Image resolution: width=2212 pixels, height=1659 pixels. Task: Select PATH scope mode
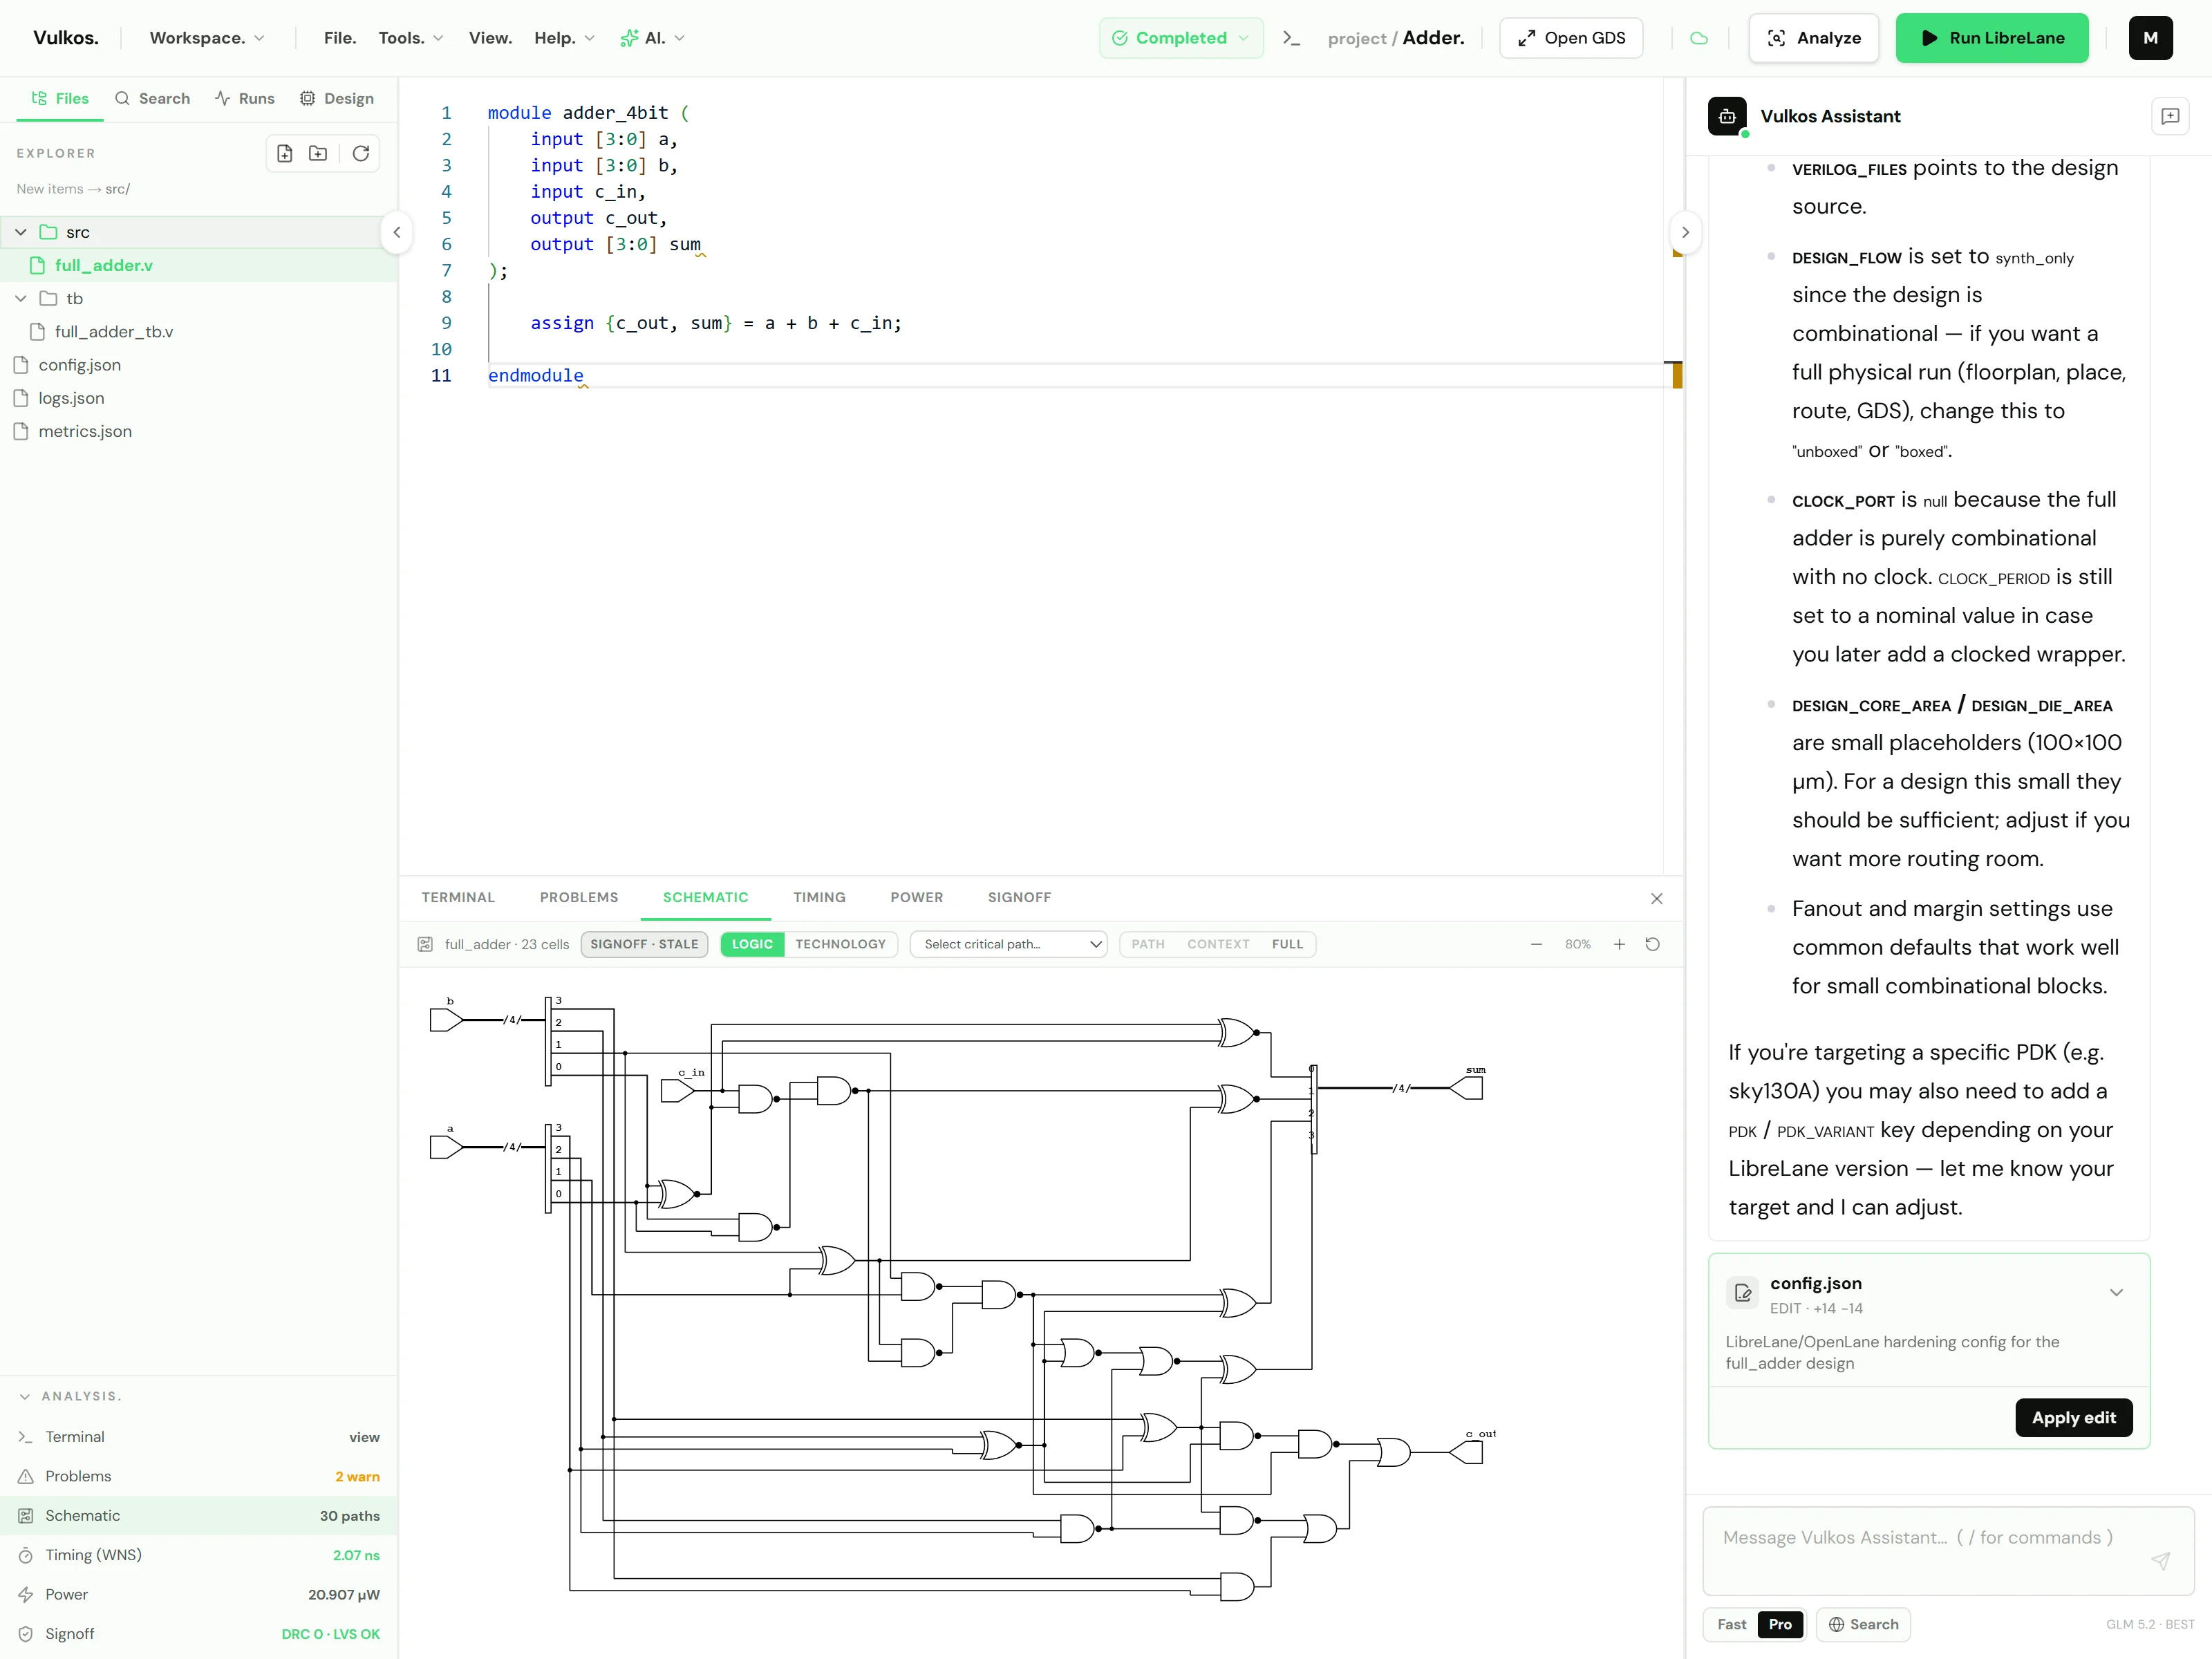pos(1148,944)
